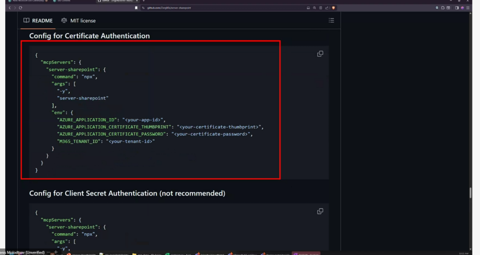Toggle the browser sidebar panel icon
This screenshot has height=255, width=480.
click(457, 8)
